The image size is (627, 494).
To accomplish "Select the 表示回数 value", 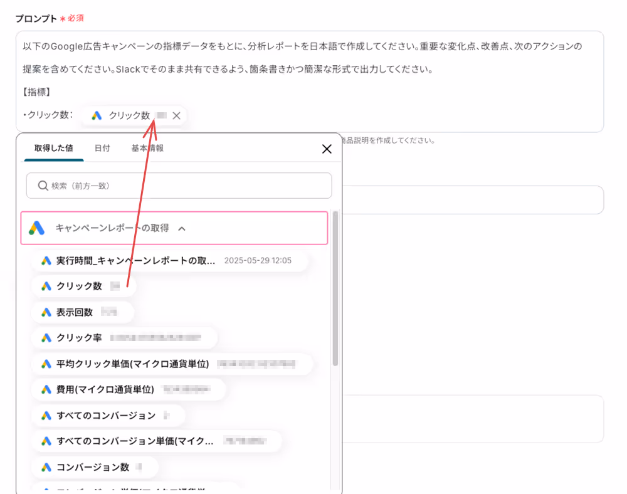I will pos(82,312).
